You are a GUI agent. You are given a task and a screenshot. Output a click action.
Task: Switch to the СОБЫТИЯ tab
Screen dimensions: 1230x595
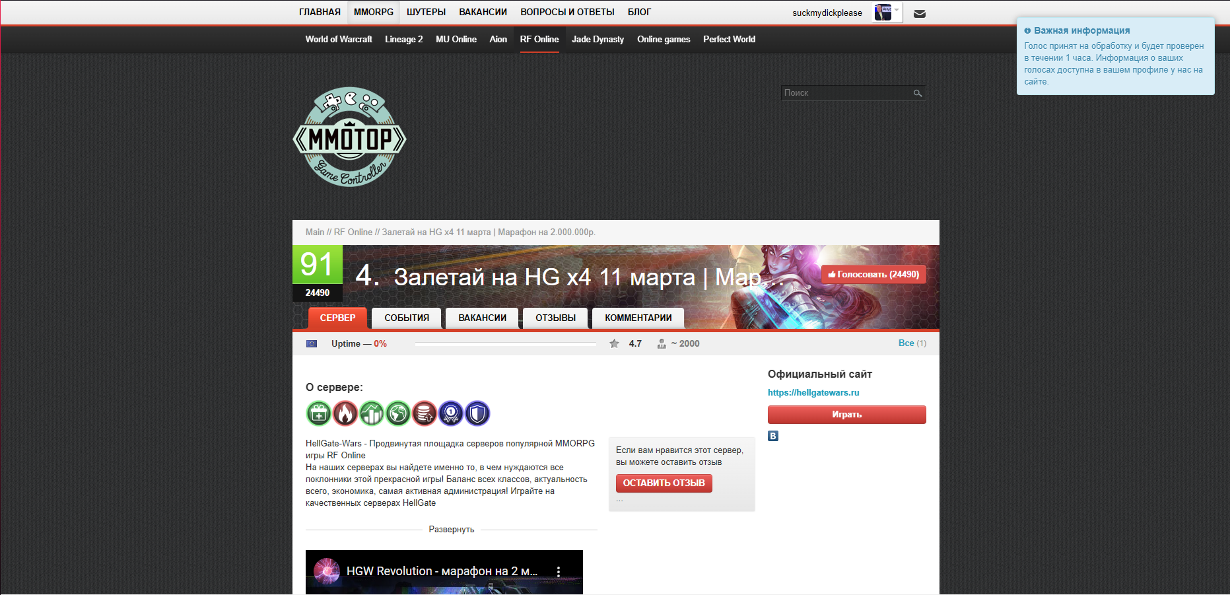pos(407,318)
